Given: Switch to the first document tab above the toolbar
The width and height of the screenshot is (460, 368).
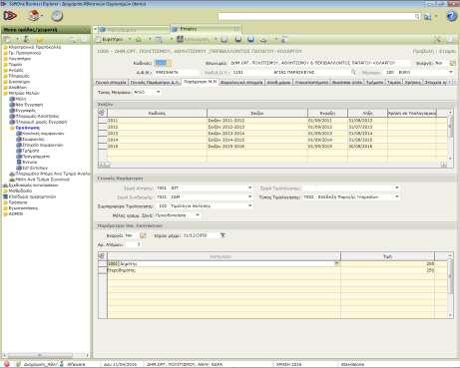Looking at the screenshot, I should 133,29.
